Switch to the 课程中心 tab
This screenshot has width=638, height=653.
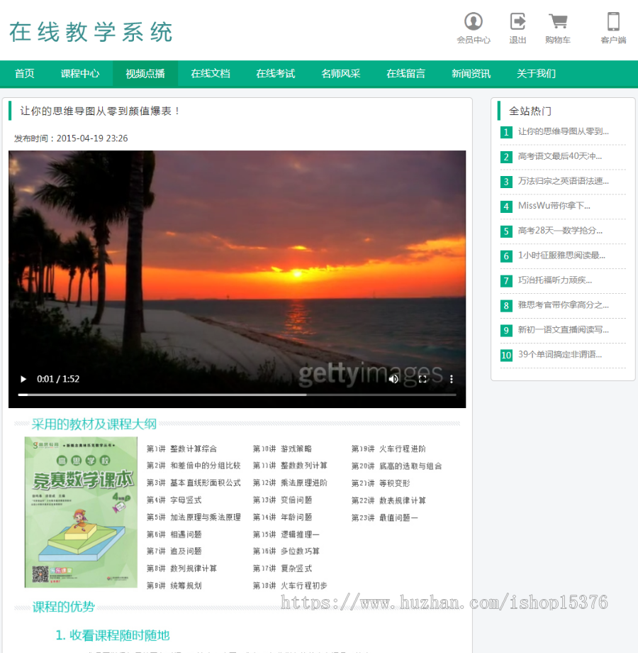click(x=80, y=73)
